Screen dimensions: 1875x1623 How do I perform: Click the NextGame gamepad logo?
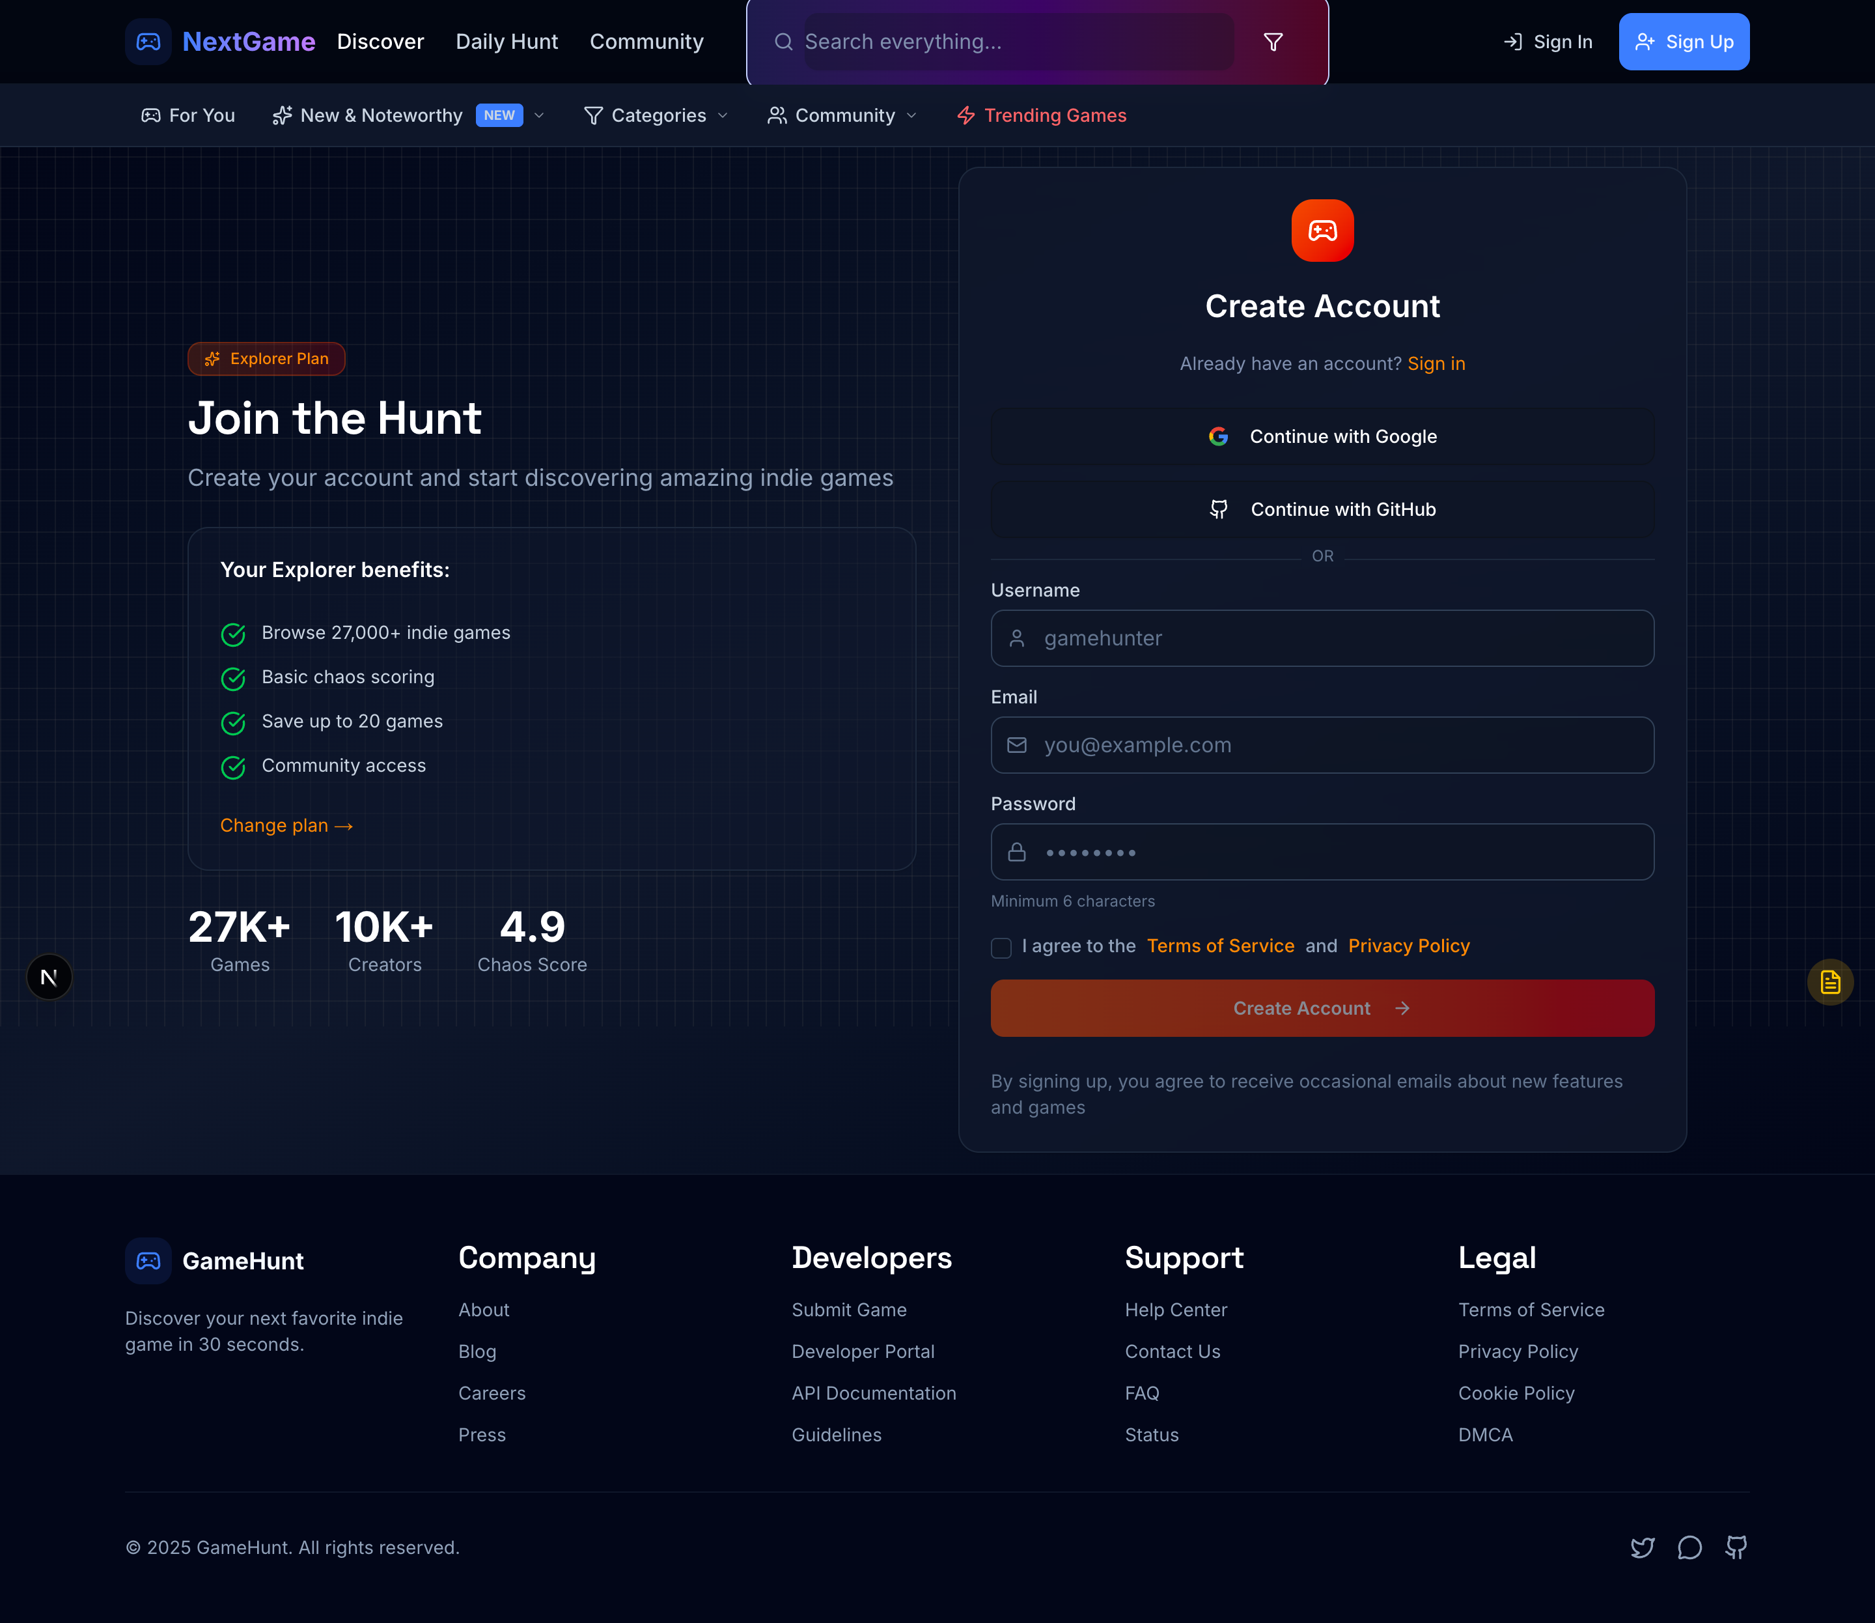(x=148, y=41)
